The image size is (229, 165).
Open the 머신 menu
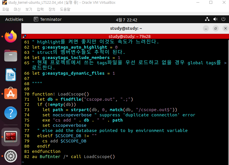17,9
